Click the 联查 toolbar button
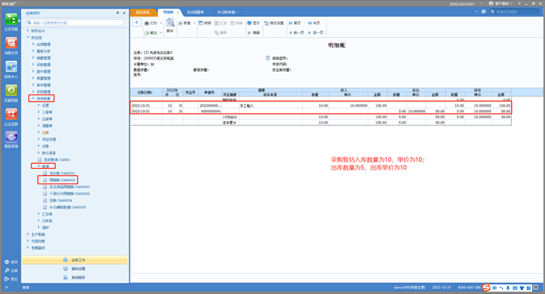Viewport: 545px width, 294px height. point(185,23)
